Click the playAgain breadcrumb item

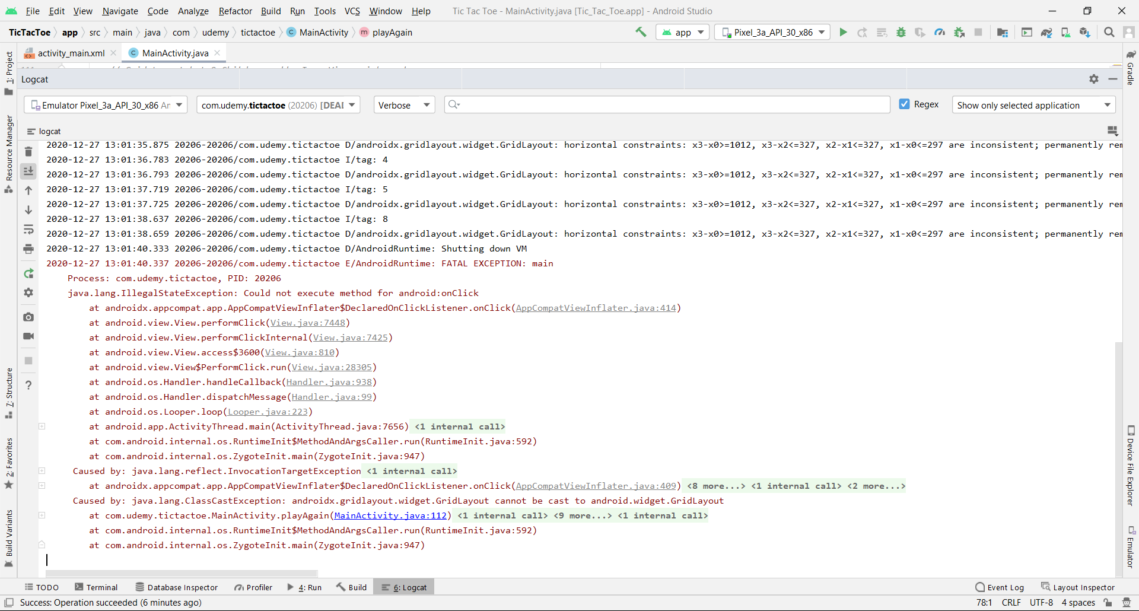point(386,32)
